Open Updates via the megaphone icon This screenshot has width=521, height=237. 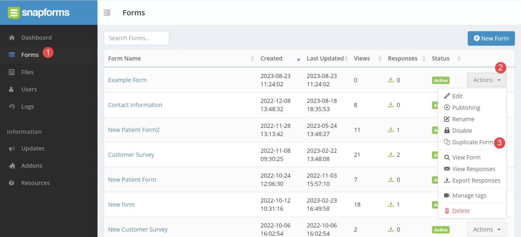point(12,148)
